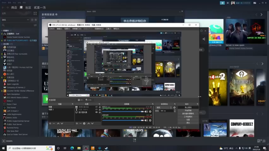This screenshot has width=269, height=151.
Task: Open the OBS Edit (编辑) menu
Action: point(60,29)
